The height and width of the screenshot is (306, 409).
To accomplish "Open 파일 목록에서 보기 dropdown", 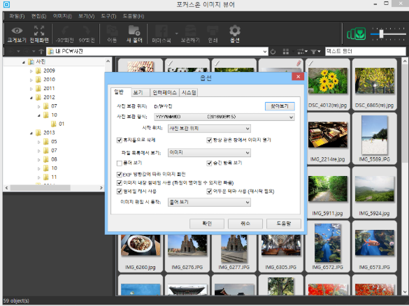I will point(209,152).
